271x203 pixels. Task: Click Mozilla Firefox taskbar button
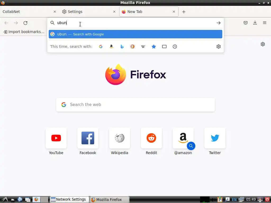pyautogui.click(x=110, y=200)
